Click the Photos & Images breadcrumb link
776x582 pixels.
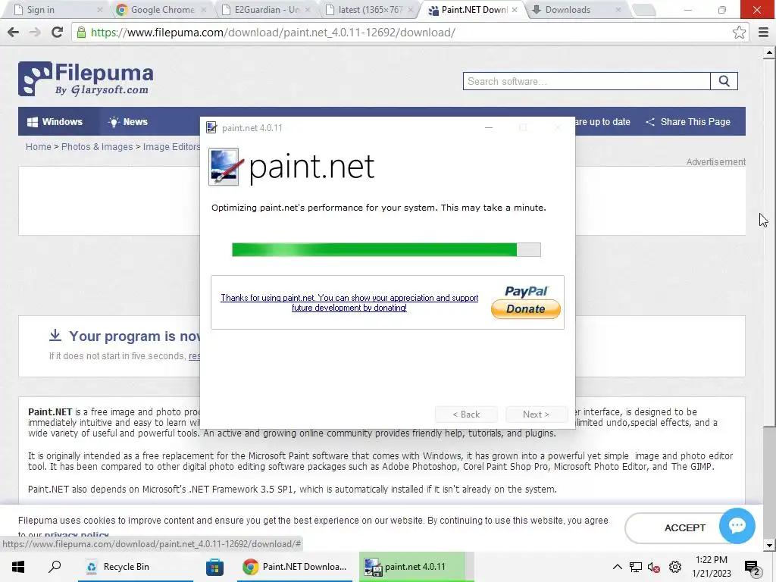click(x=97, y=147)
